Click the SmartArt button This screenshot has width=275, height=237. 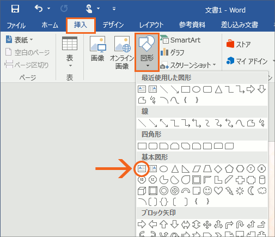[181, 40]
